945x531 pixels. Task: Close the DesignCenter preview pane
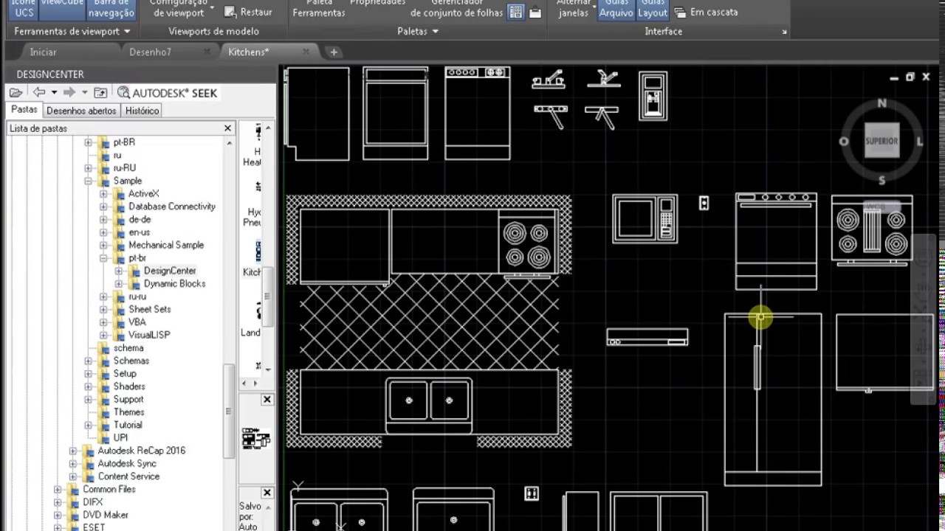[267, 399]
